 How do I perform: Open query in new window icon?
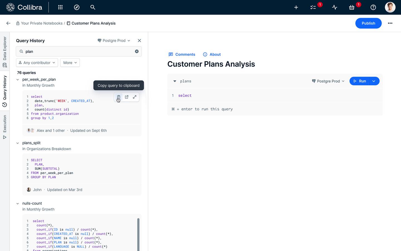point(127,97)
